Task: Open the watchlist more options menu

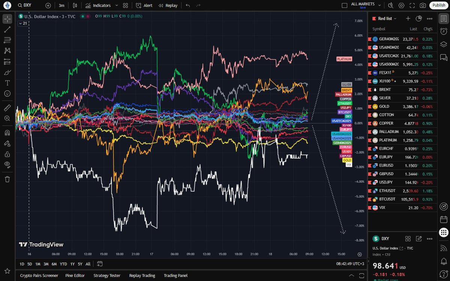Action: (430, 18)
